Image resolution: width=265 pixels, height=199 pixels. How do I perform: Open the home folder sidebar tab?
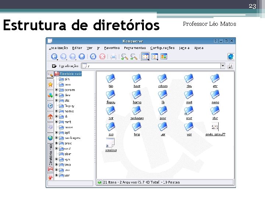[x=50, y=116]
